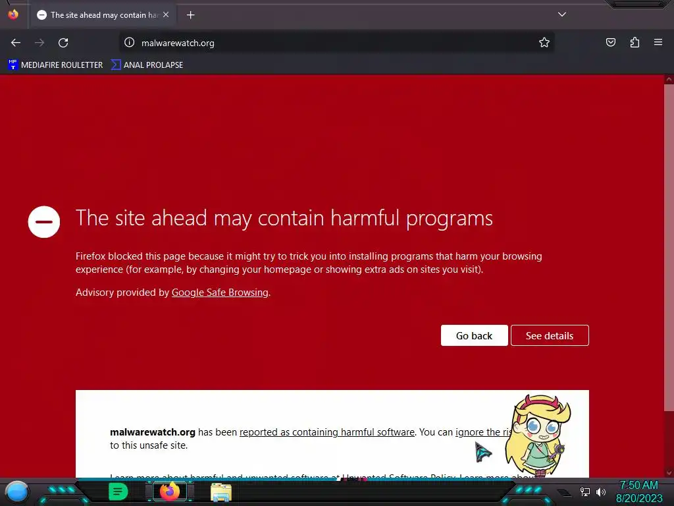Follow the Google Safe Browsing link

[x=220, y=293]
